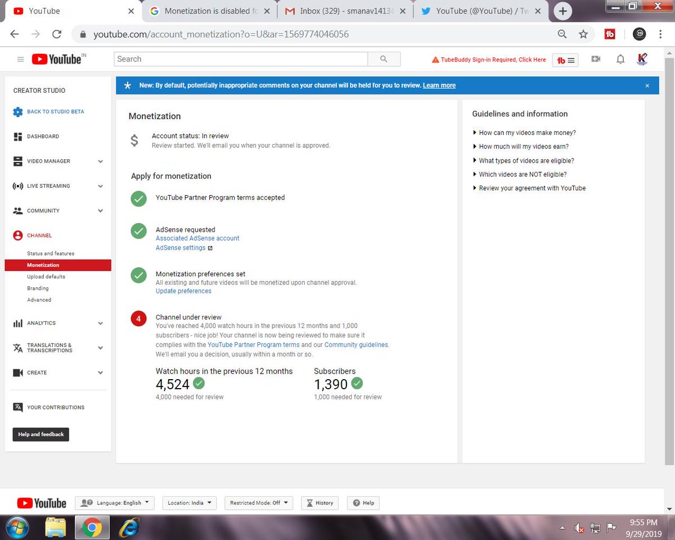Expand the Live Streaming section

[x=100, y=186]
